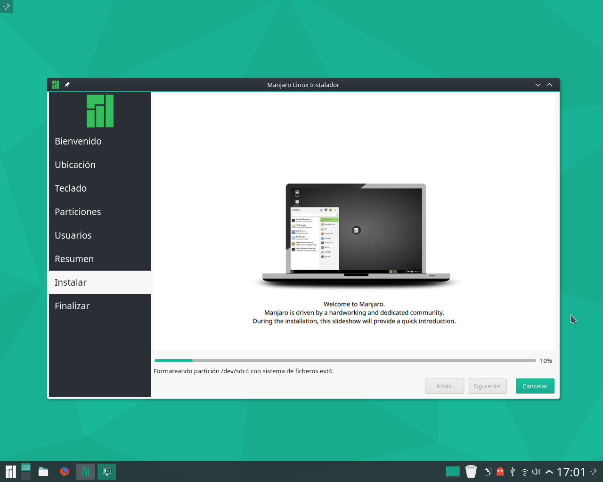The height and width of the screenshot is (482, 603).
Task: Select the Particiones step in sidebar
Action: tap(100, 212)
